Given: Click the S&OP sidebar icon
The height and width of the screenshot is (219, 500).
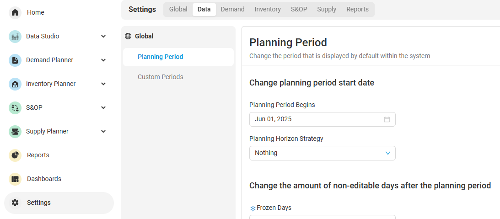Looking at the screenshot, I should pos(15,107).
